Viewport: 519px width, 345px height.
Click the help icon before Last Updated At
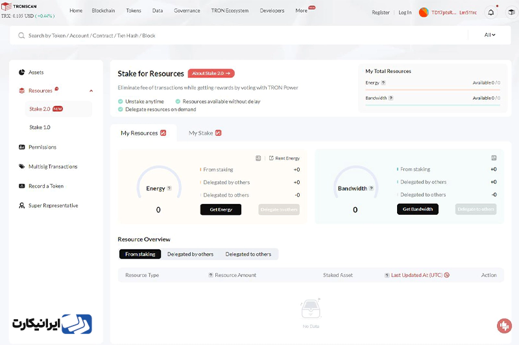pos(387,275)
